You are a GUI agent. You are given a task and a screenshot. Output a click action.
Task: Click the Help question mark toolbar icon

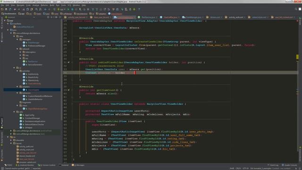tap(139, 9)
